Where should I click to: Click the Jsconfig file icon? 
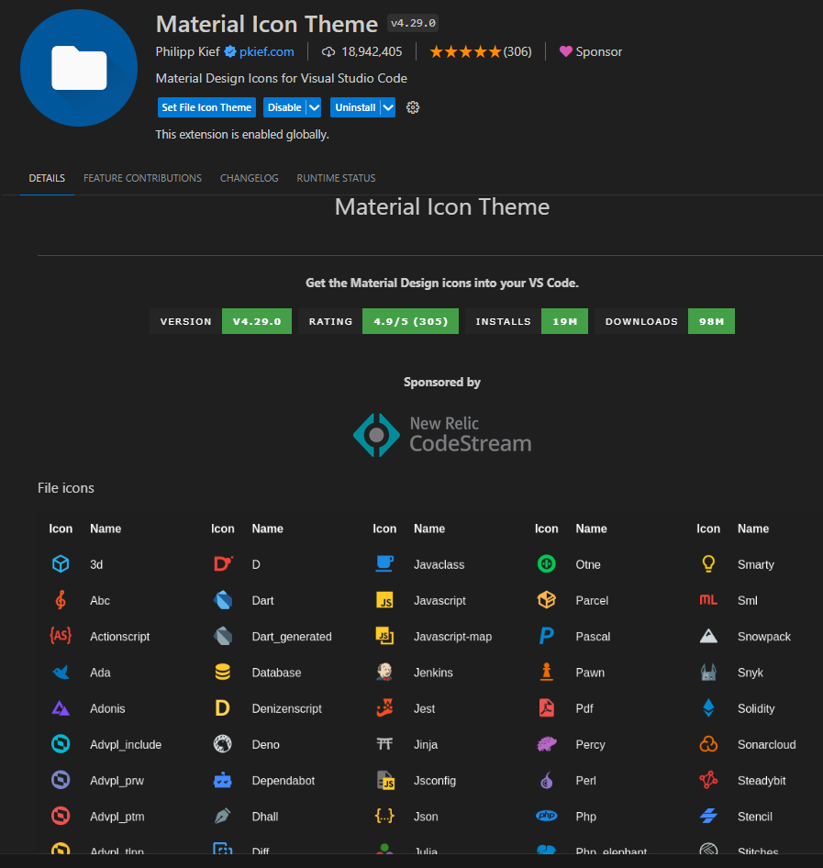click(384, 780)
